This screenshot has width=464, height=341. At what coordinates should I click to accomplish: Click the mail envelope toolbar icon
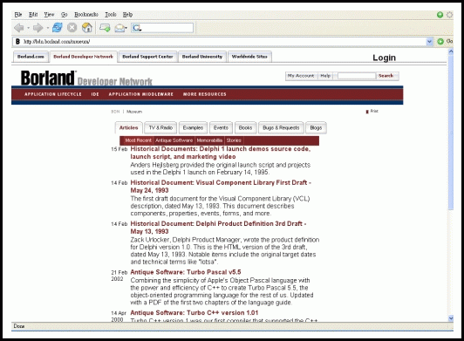click(119, 28)
